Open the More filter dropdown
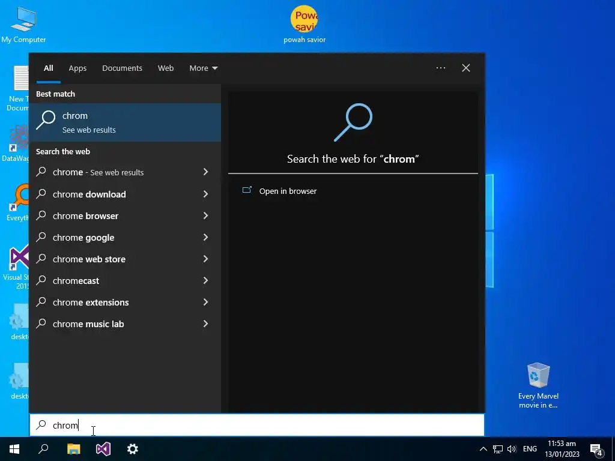The width and height of the screenshot is (615, 461). pos(203,68)
